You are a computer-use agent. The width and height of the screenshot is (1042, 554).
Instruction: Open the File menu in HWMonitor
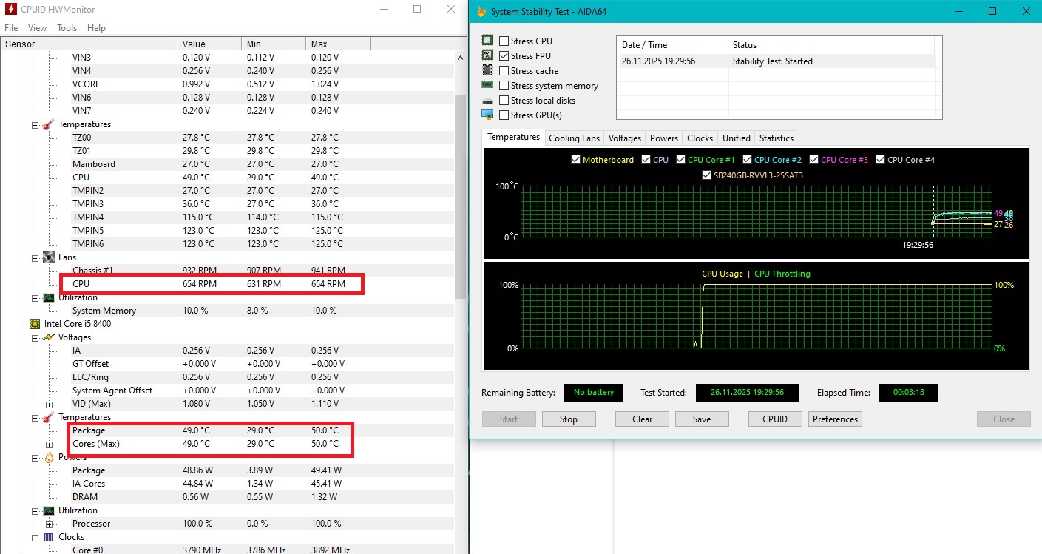(x=11, y=28)
